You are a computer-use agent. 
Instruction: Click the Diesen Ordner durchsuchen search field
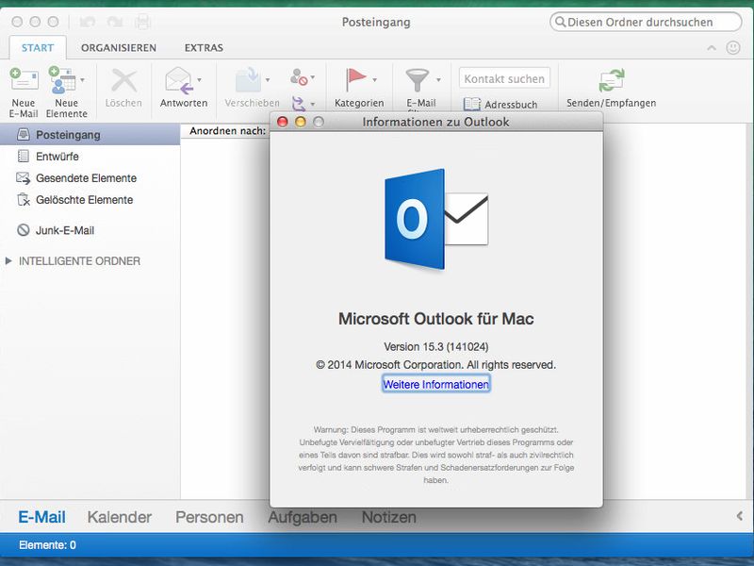click(x=646, y=22)
